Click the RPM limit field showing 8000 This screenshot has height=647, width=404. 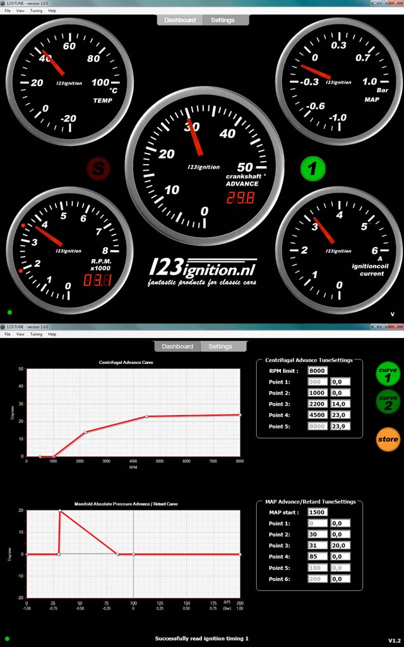tap(318, 370)
